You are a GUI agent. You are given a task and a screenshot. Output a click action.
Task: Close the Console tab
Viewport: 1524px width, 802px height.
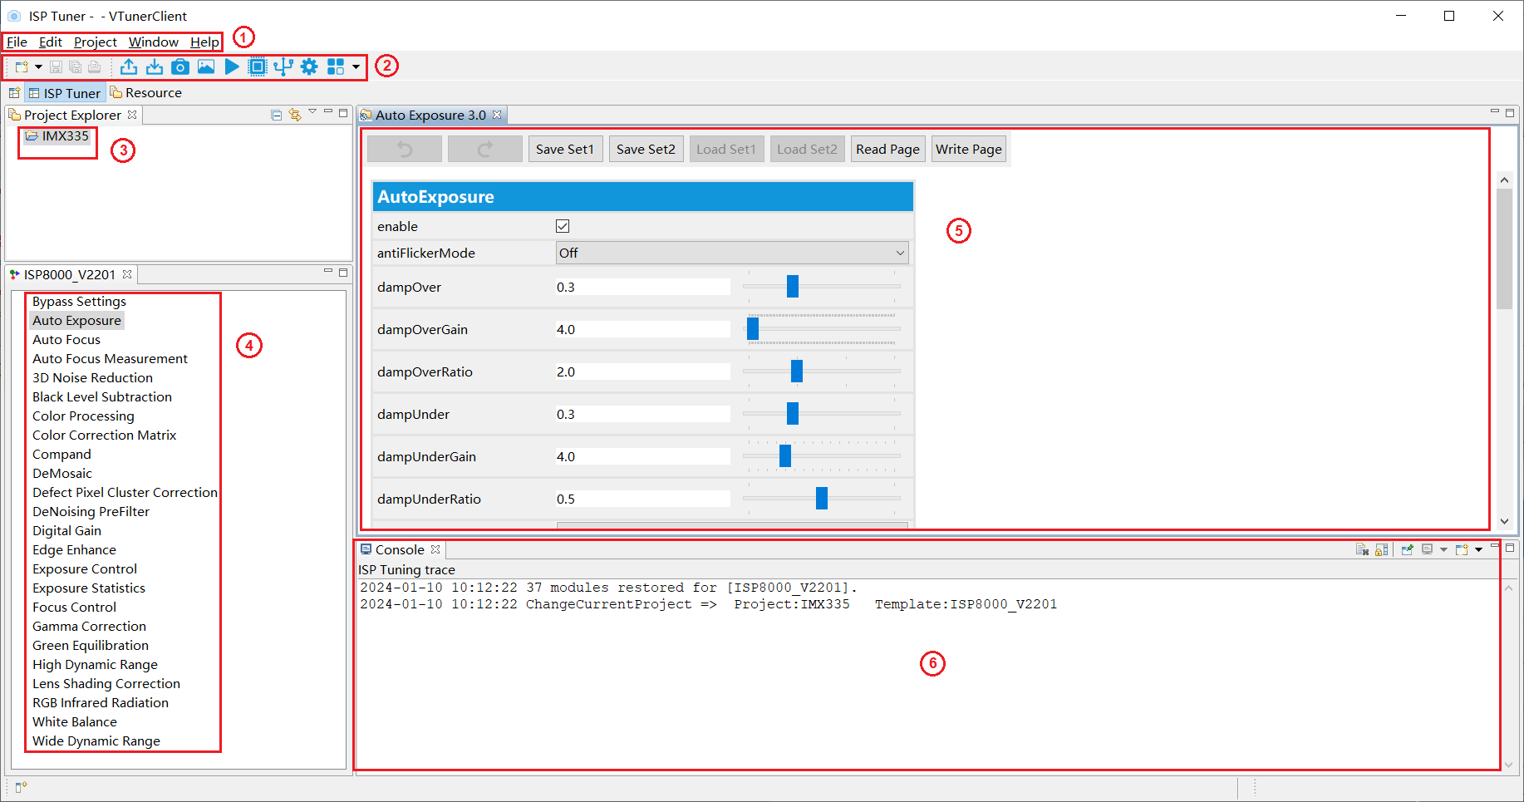435,549
